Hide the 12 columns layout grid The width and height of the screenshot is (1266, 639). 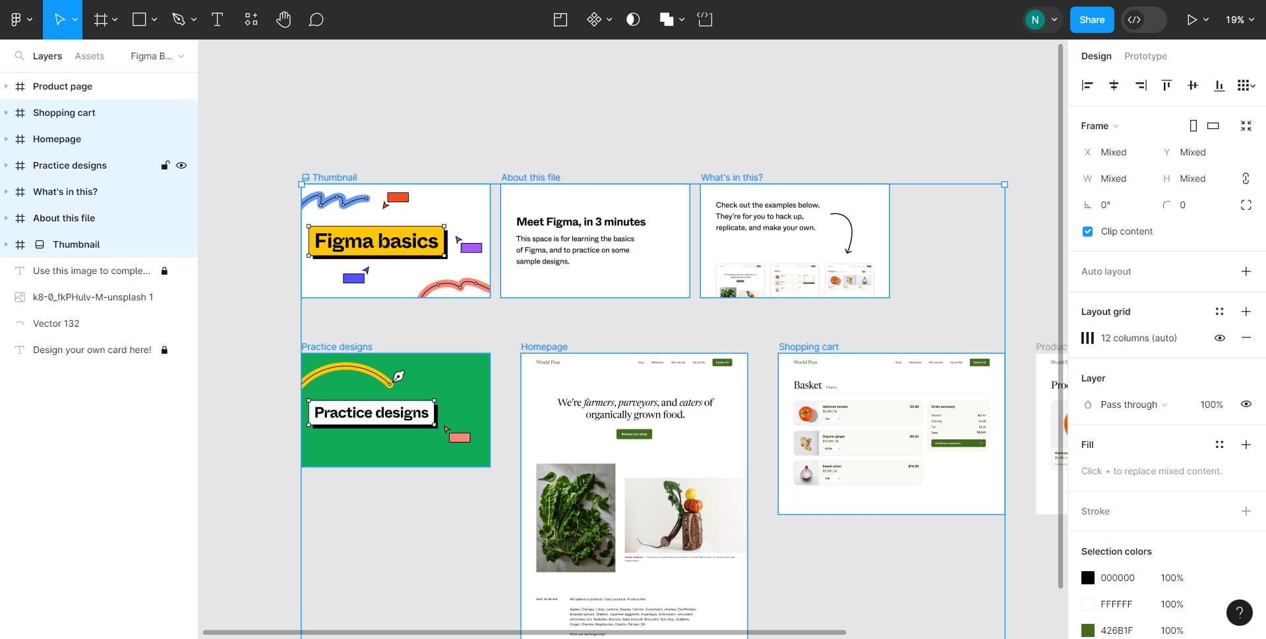[1219, 337]
